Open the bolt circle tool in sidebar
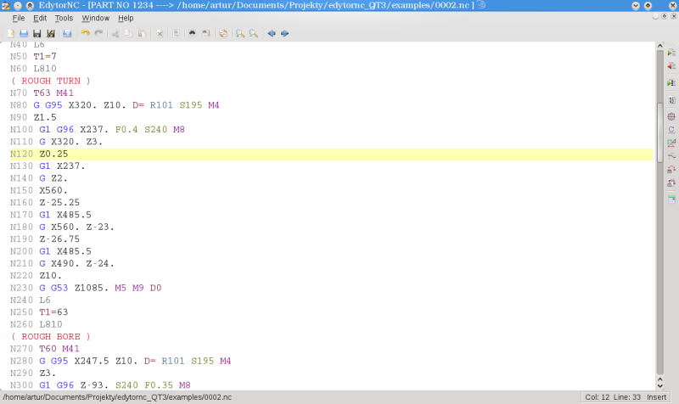The width and height of the screenshot is (679, 404). pos(671,116)
